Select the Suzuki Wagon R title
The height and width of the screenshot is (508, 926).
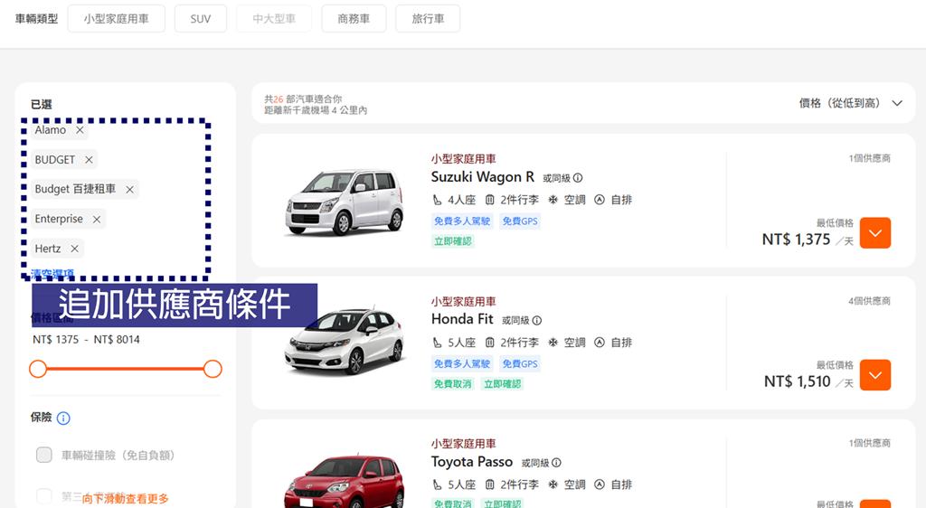pyautogui.click(x=483, y=177)
